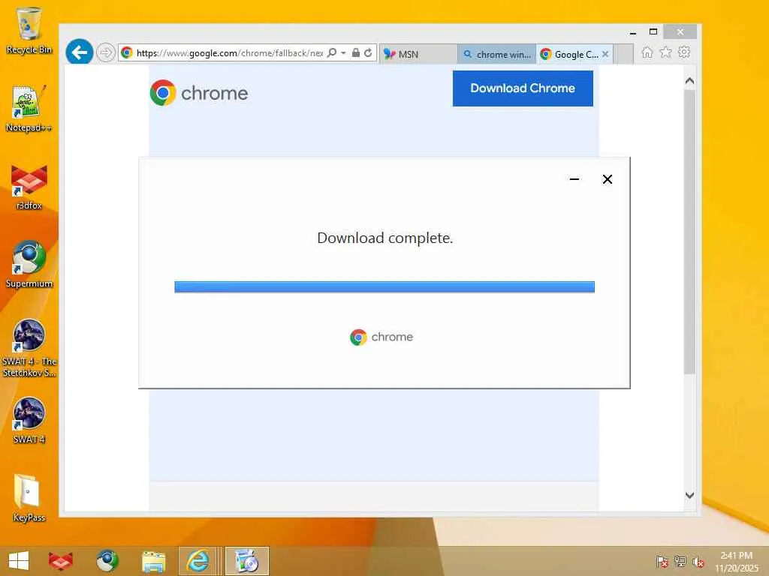The height and width of the screenshot is (576, 769).
Task: Minimize the Chrome installer dialog
Action: [x=574, y=179]
